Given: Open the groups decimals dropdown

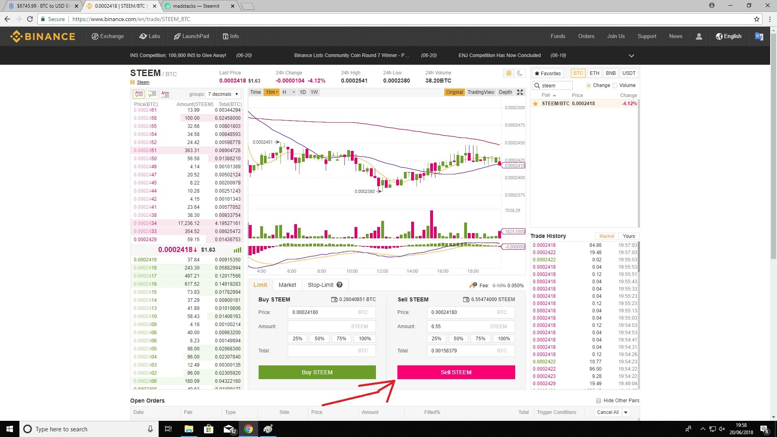Looking at the screenshot, I should pyautogui.click(x=223, y=94).
